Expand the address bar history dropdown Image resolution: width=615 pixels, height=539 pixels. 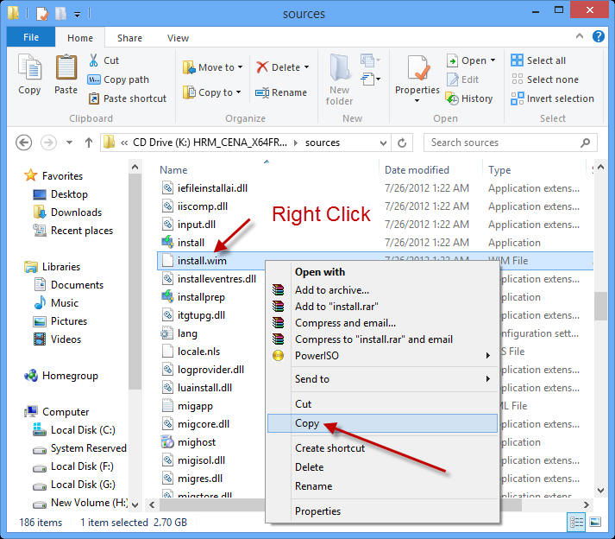pyautogui.click(x=383, y=143)
